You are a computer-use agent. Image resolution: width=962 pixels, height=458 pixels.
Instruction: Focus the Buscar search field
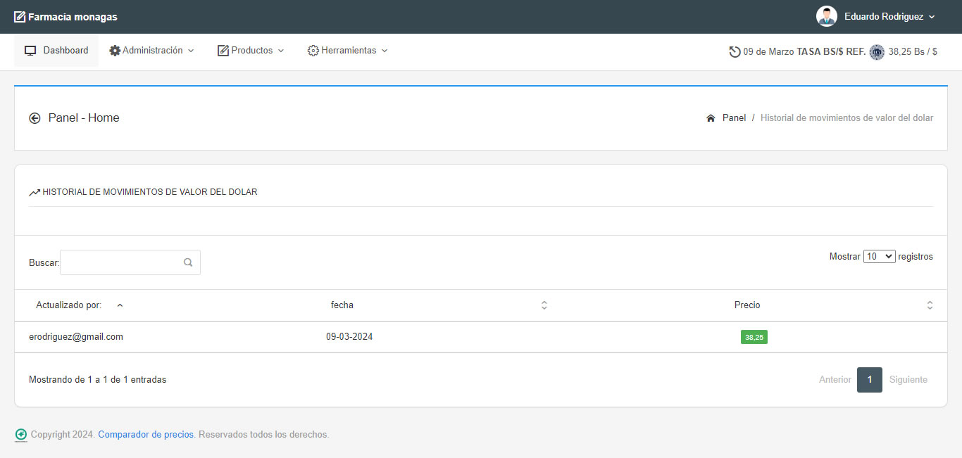click(x=130, y=262)
